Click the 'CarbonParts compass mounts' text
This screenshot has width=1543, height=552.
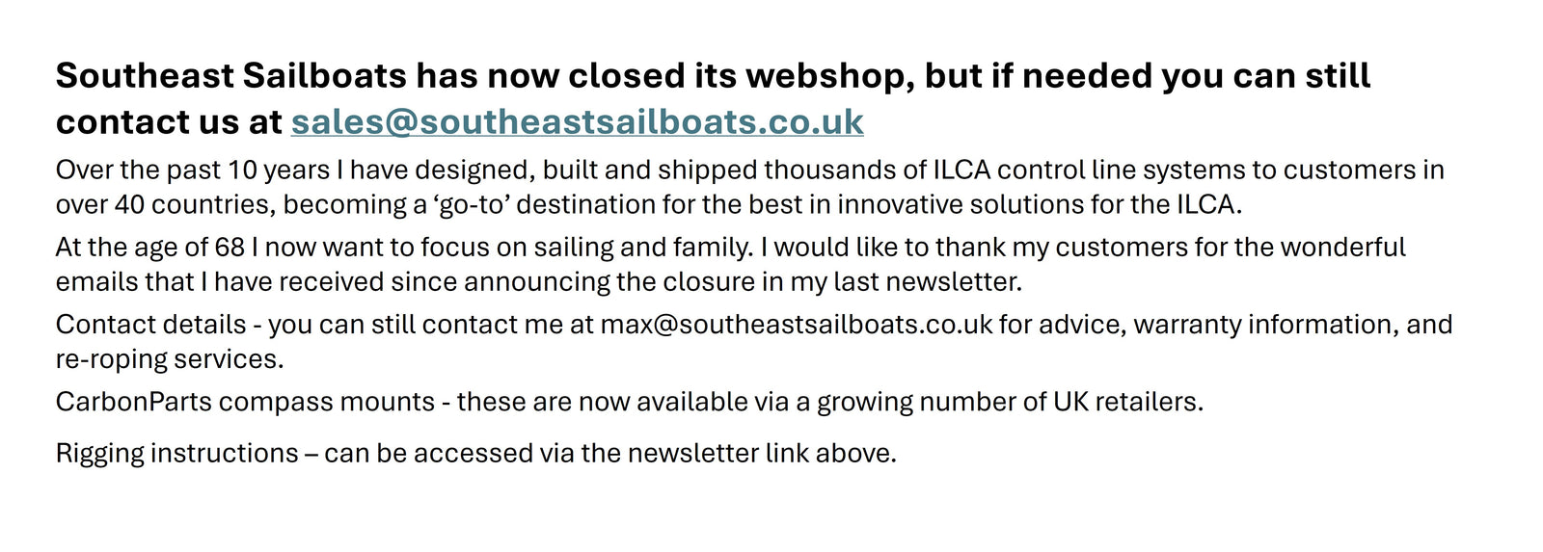pos(245,402)
